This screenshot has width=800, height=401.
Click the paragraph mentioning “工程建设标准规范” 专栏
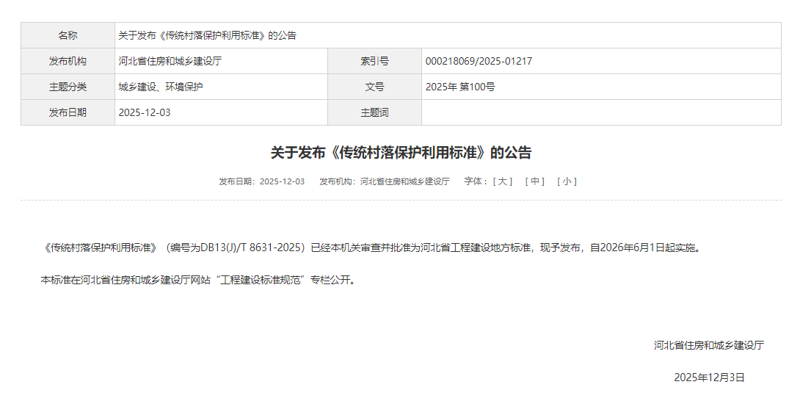pyautogui.click(x=198, y=280)
